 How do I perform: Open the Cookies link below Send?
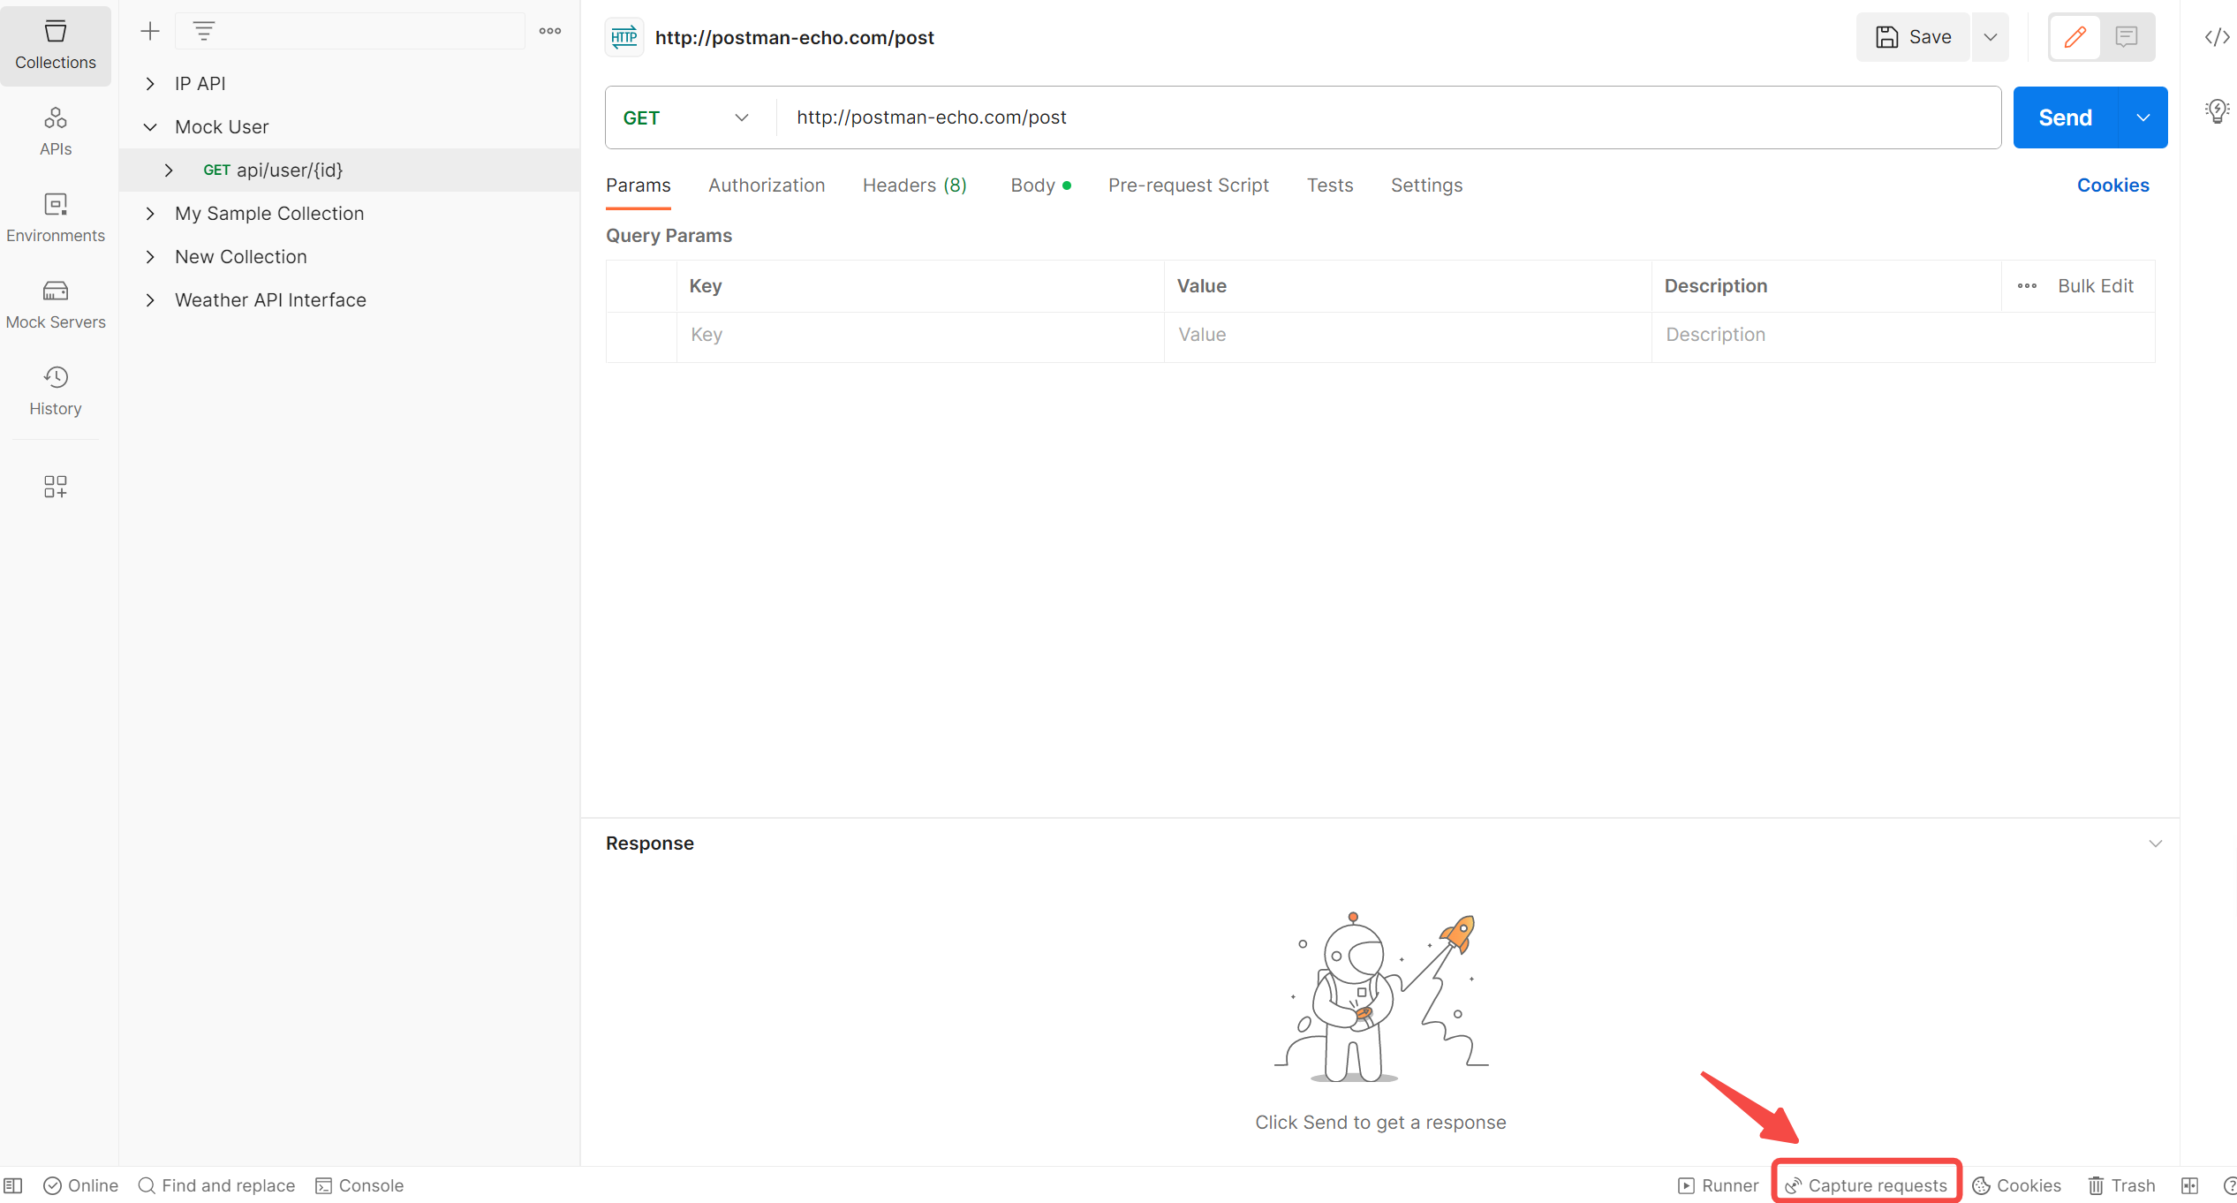point(2112,185)
